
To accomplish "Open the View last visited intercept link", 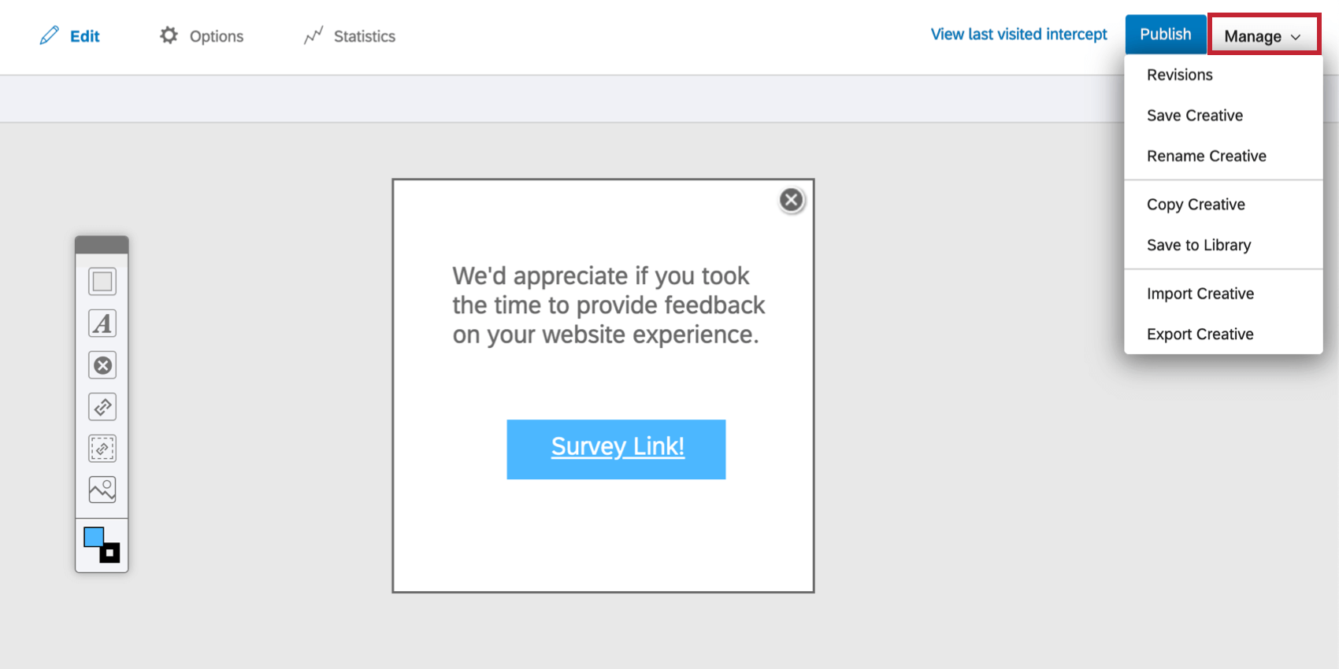I will point(1018,35).
